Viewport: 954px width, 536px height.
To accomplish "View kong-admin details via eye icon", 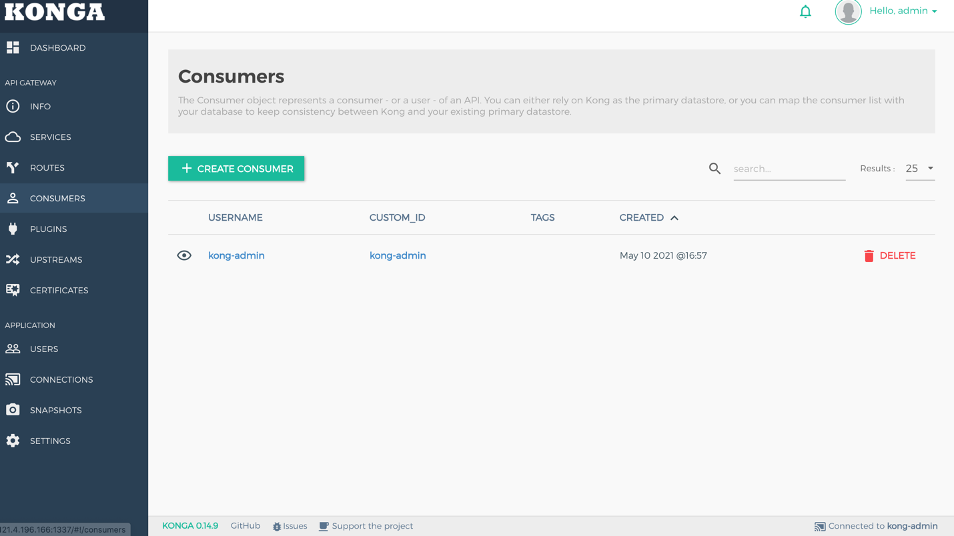I will point(184,255).
